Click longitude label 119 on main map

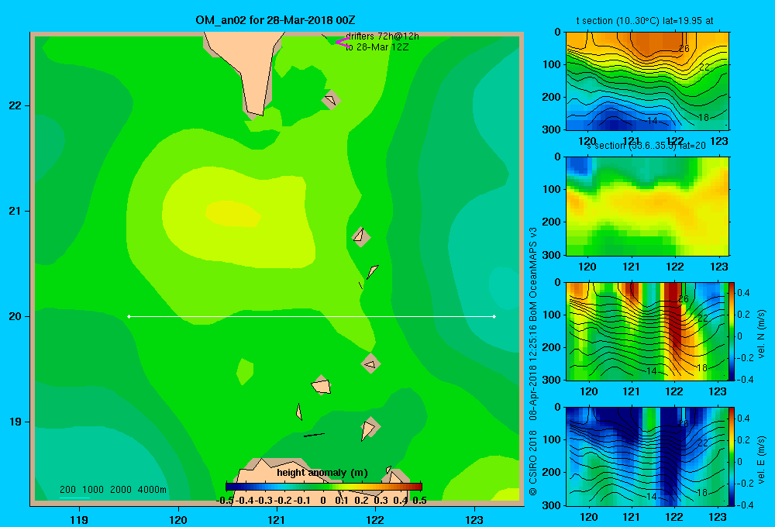[79, 519]
